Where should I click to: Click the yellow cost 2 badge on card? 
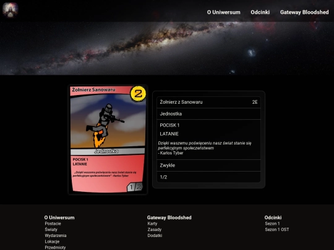tap(139, 94)
